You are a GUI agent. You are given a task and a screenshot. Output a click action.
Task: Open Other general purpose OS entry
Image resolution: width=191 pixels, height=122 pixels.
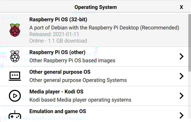(94, 76)
